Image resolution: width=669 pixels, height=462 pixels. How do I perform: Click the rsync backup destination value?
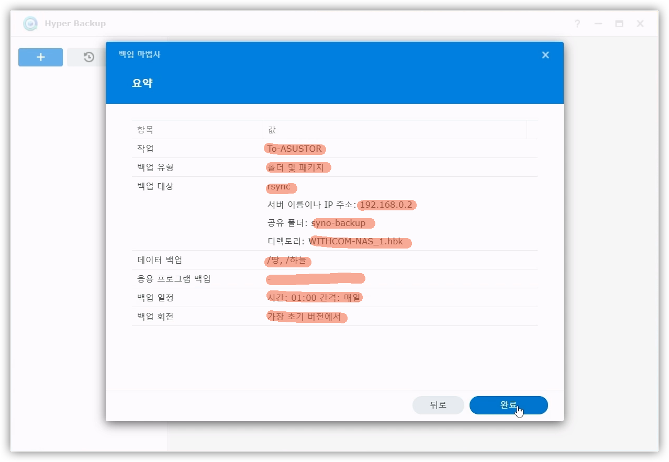pos(279,187)
